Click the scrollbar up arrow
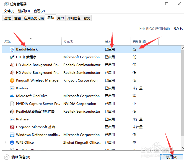Screen dimensions: 184x162 183,48
